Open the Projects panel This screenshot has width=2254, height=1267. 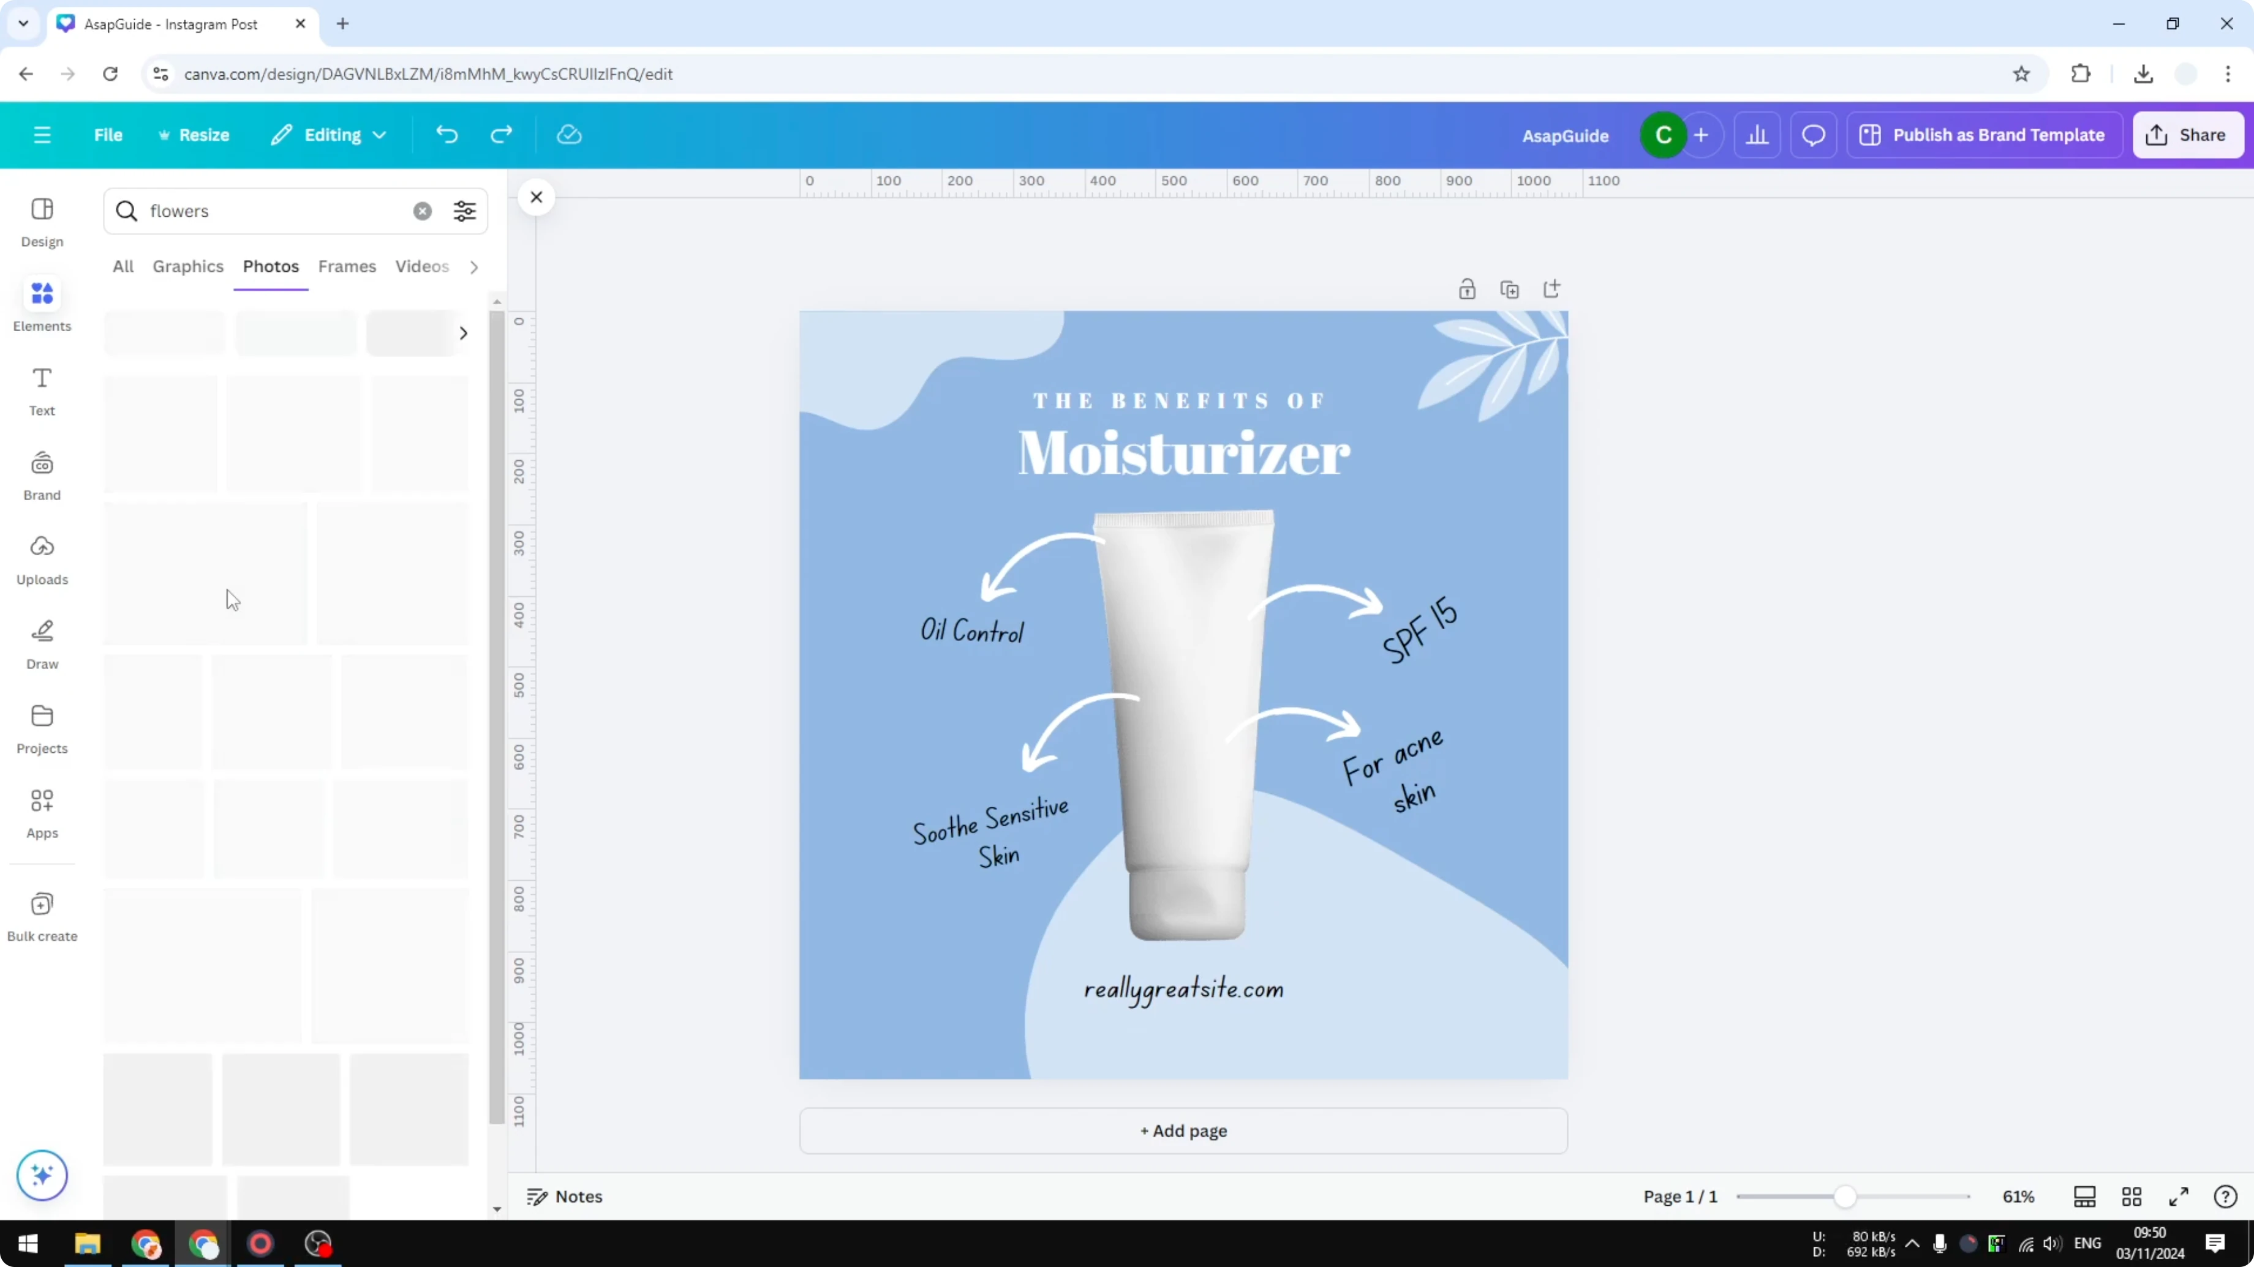41,728
